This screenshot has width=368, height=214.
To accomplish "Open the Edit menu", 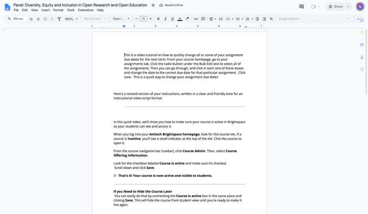I will [x=25, y=10].
